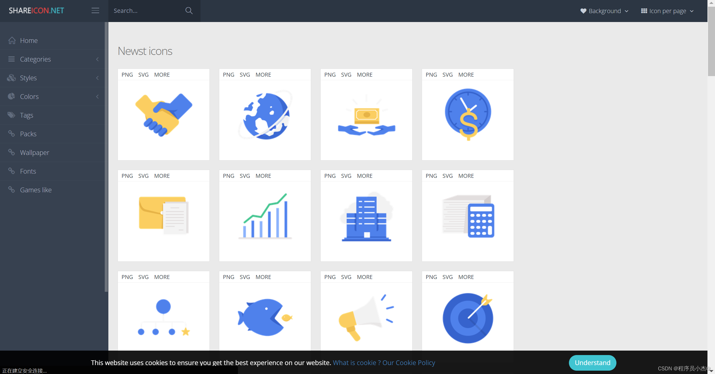Viewport: 715px width, 374px height.
Task: Open the big fish icon
Action: pos(265,317)
